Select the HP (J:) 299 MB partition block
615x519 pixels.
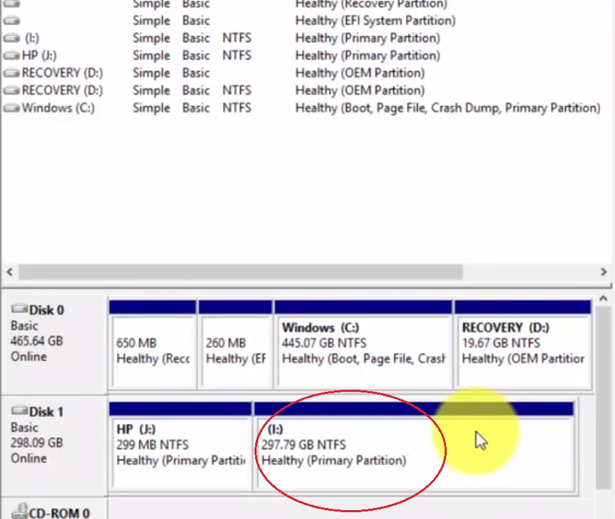click(181, 447)
